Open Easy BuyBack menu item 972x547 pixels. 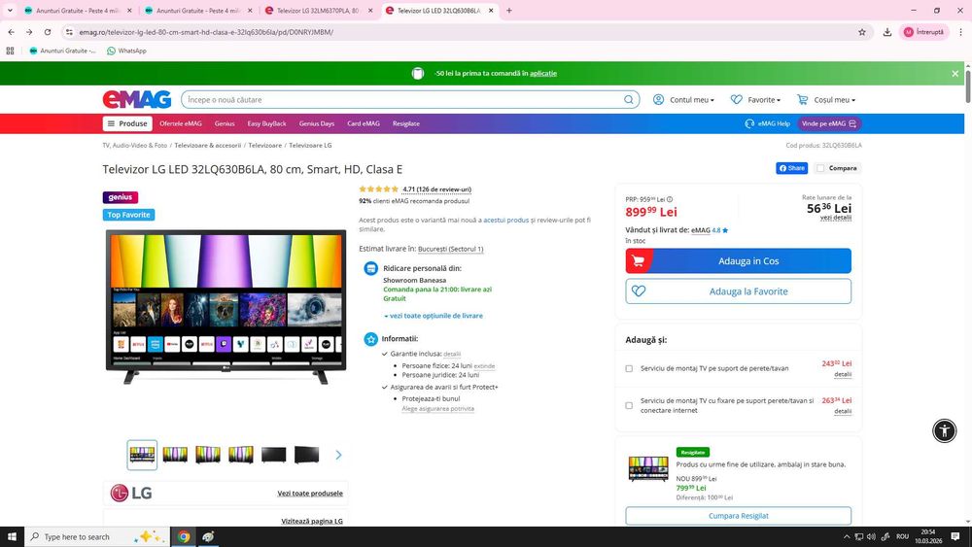(x=266, y=124)
